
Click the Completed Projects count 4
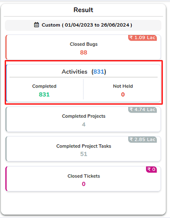[x=84, y=124]
